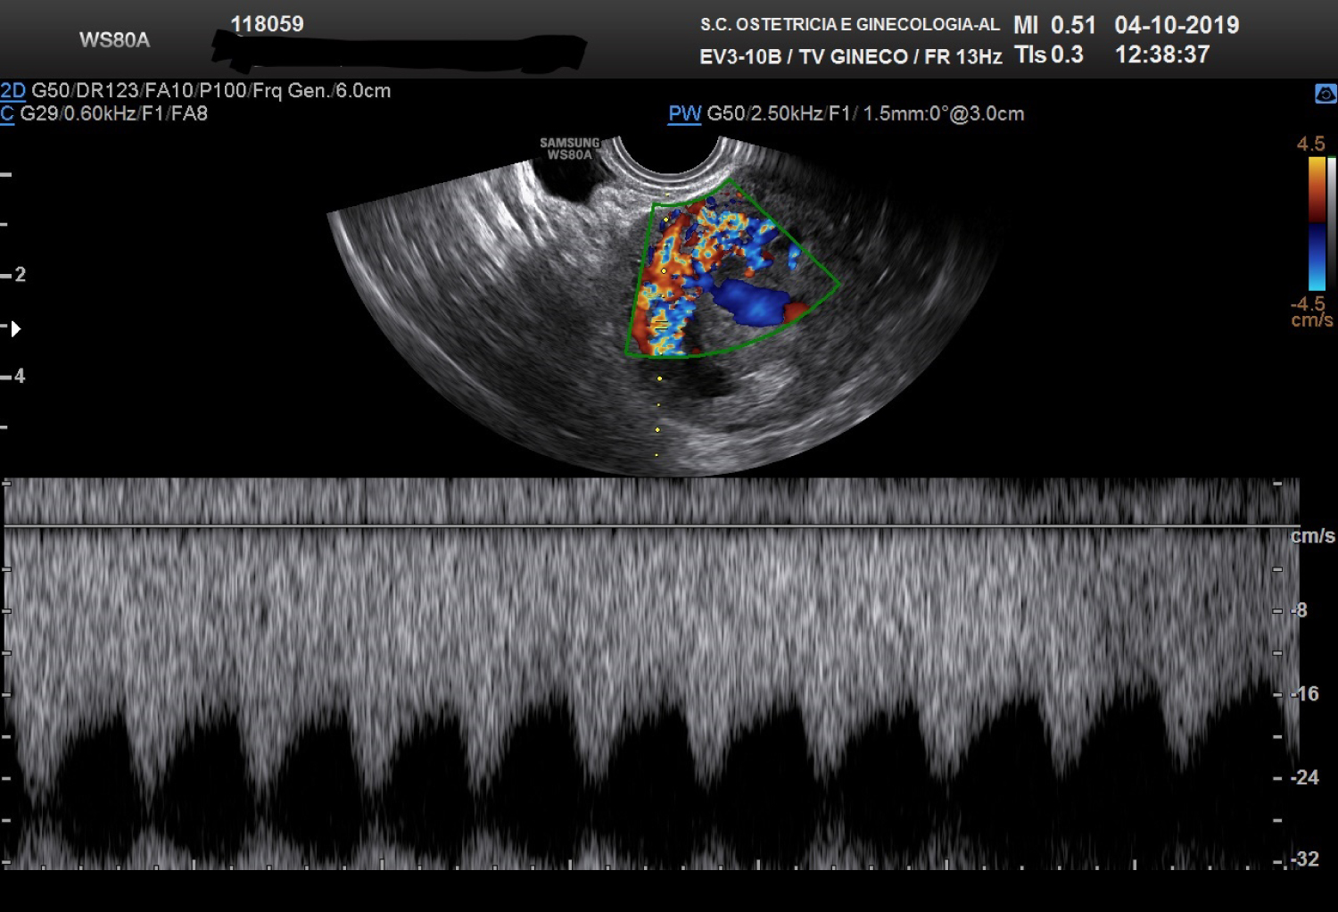Click the white focal position triangle marker

pyautogui.click(x=15, y=328)
